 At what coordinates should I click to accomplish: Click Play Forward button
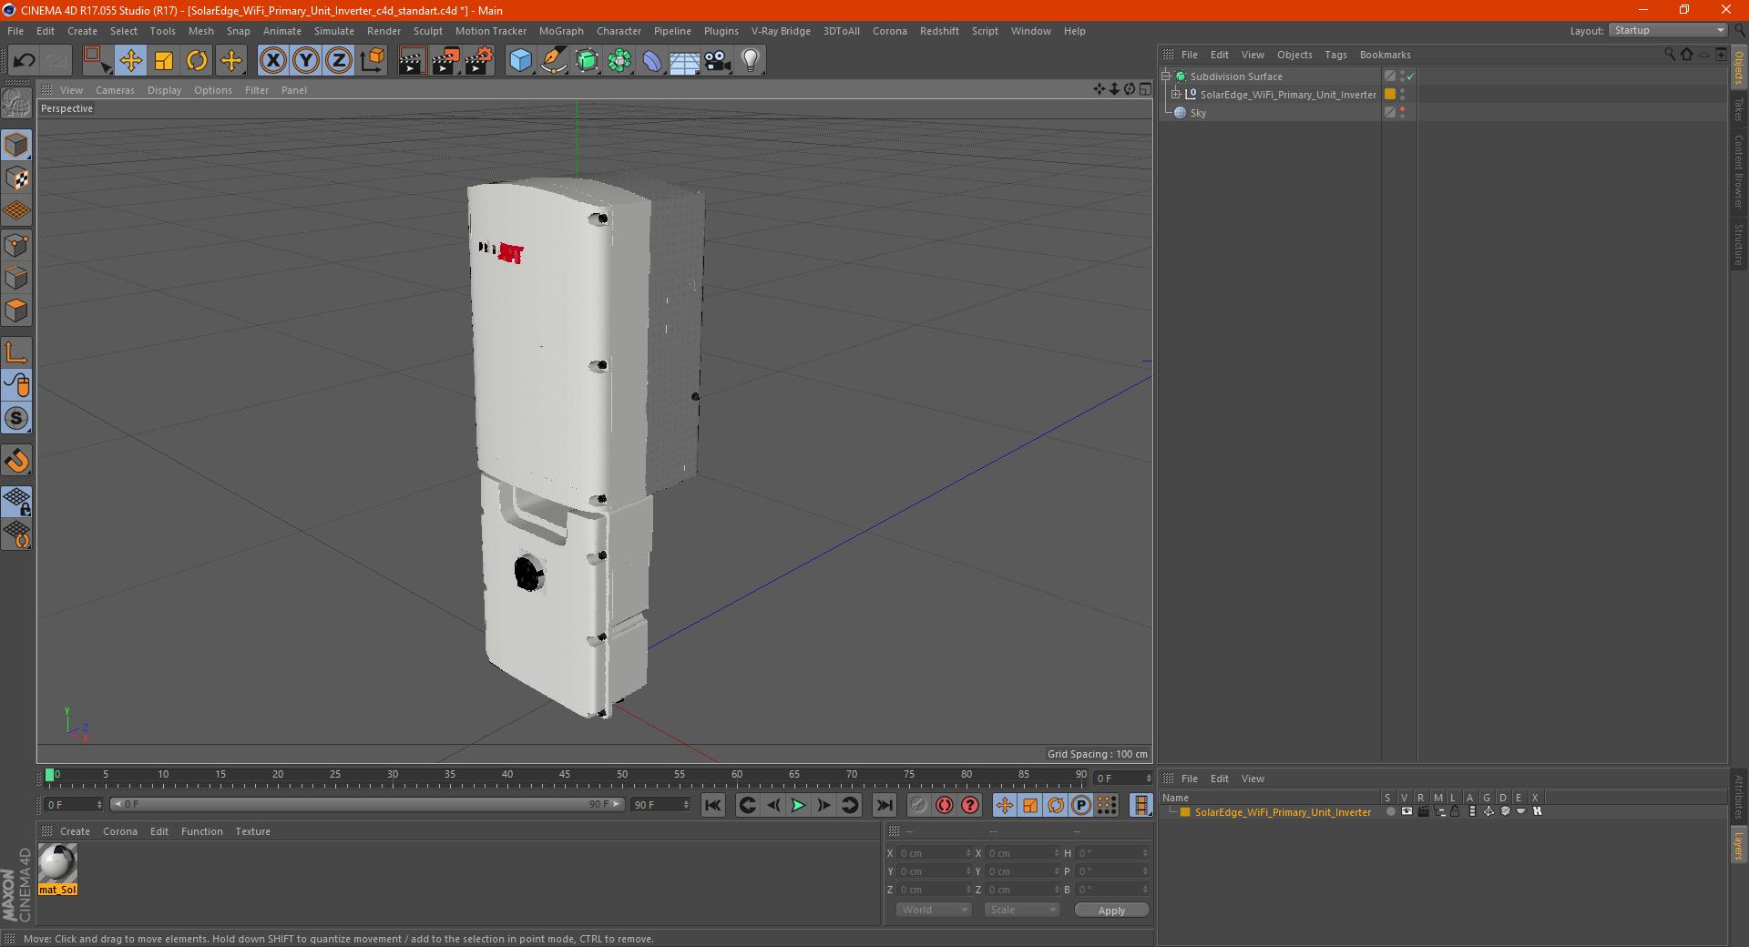point(798,805)
